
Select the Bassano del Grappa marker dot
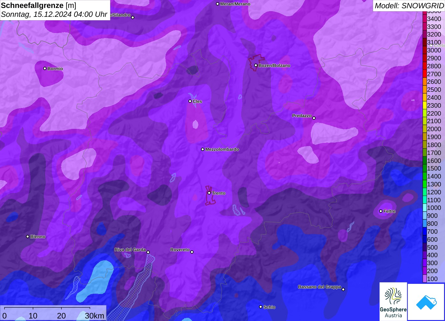point(343,289)
